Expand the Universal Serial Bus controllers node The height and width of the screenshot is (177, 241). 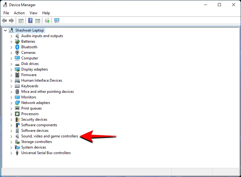(11, 153)
